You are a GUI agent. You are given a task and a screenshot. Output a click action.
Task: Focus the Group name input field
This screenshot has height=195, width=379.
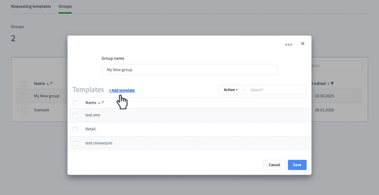(x=189, y=70)
